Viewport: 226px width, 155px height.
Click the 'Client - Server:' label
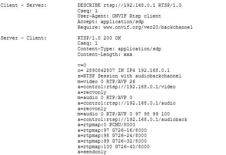[x=24, y=5]
